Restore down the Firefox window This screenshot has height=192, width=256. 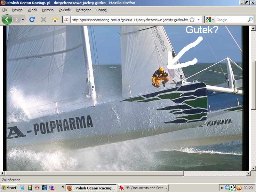pyautogui.click(x=247, y=3)
